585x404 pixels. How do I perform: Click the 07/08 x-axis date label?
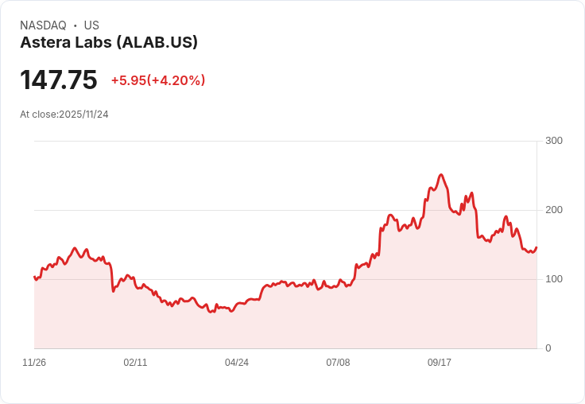tap(338, 362)
